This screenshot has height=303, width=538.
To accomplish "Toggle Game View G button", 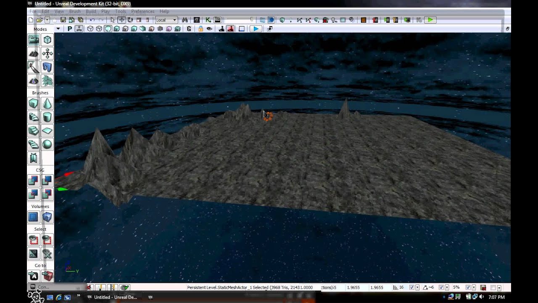I will 189,29.
